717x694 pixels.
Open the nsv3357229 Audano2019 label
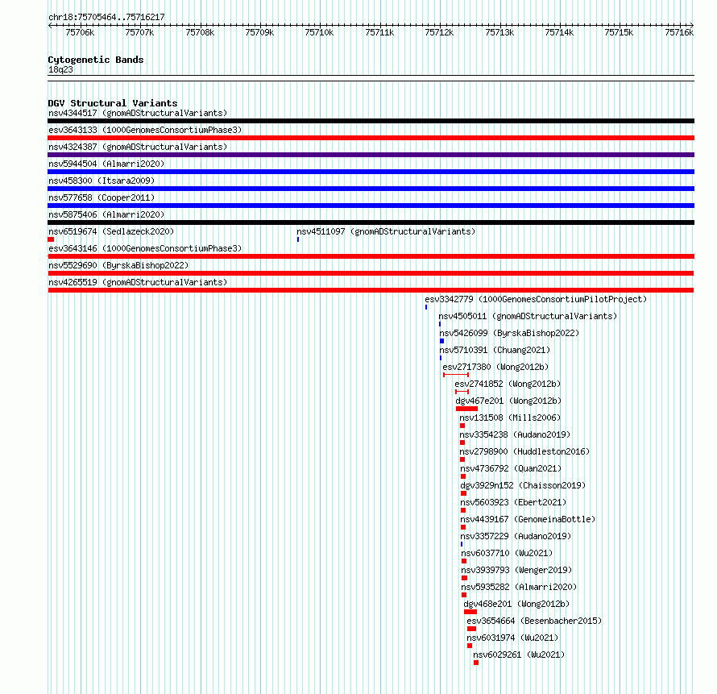[516, 536]
